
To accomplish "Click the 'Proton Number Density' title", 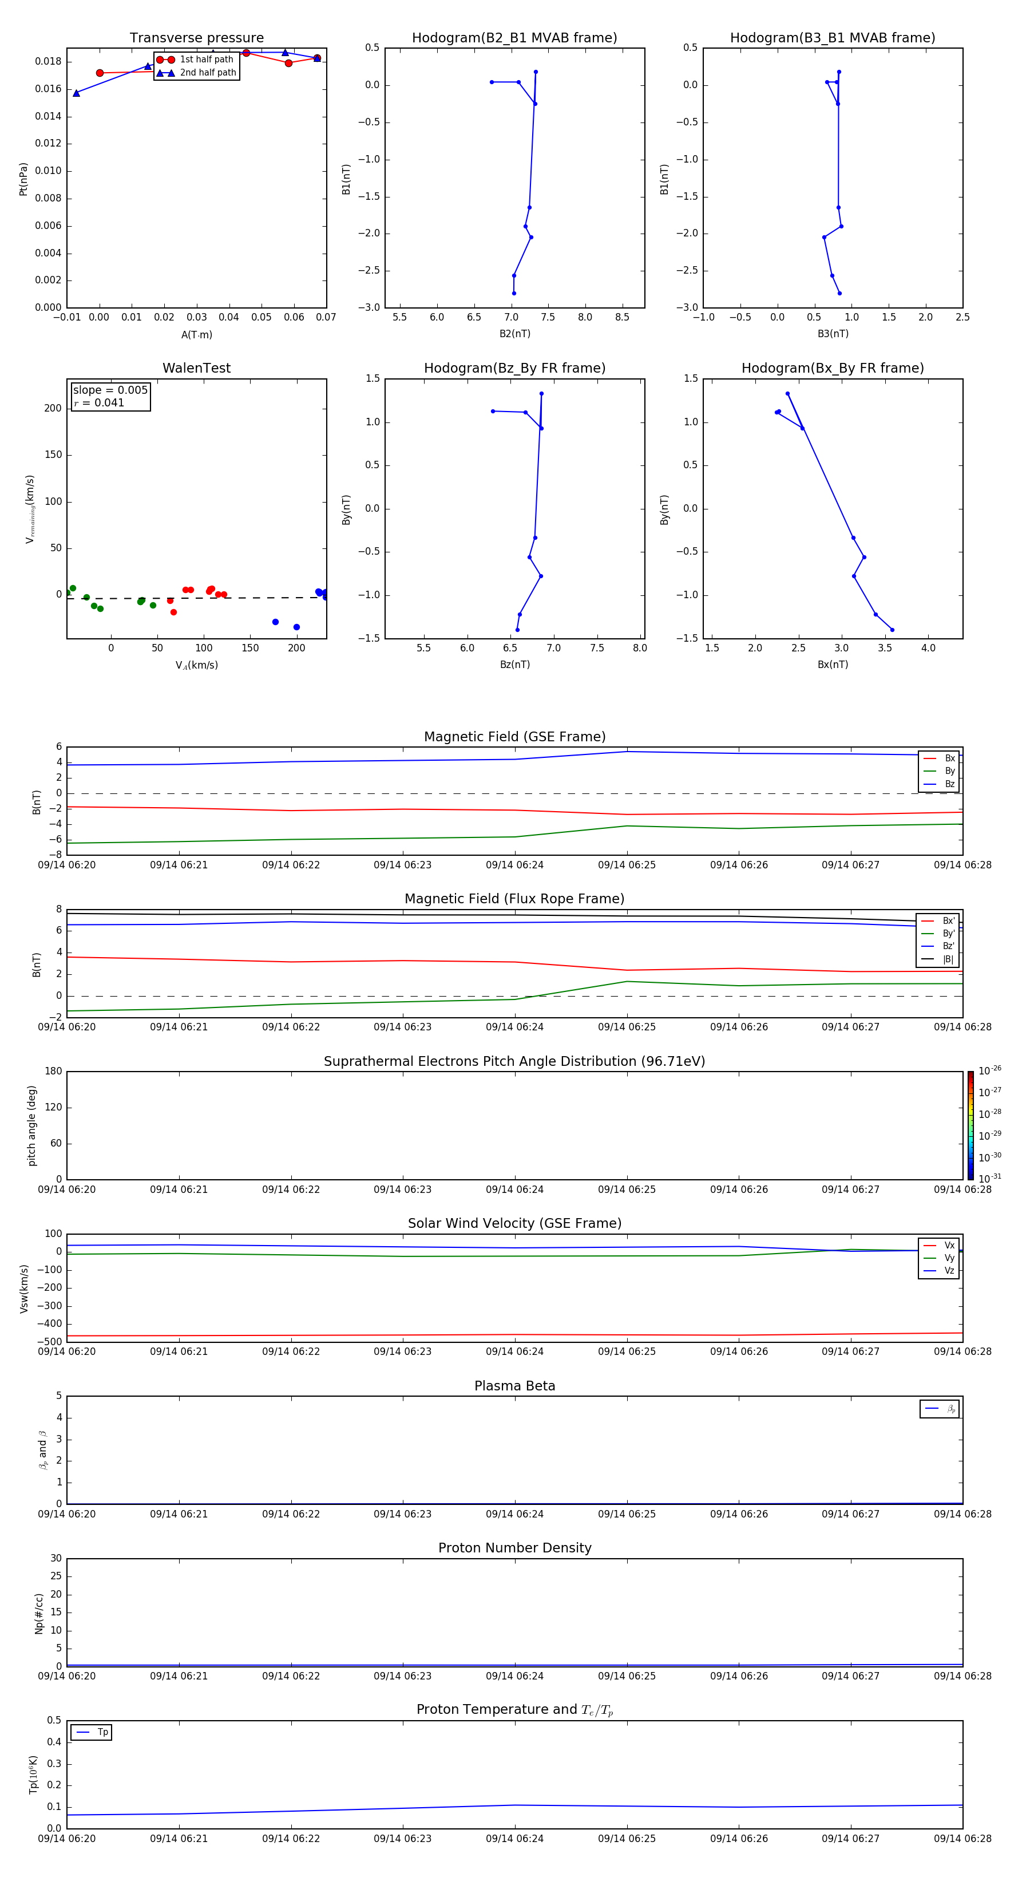I will [514, 1548].
